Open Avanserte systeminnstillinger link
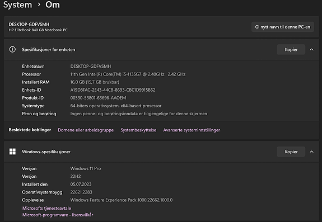 (192, 130)
